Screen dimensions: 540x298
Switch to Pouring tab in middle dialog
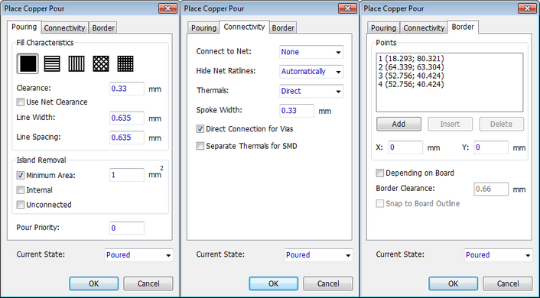(x=203, y=28)
